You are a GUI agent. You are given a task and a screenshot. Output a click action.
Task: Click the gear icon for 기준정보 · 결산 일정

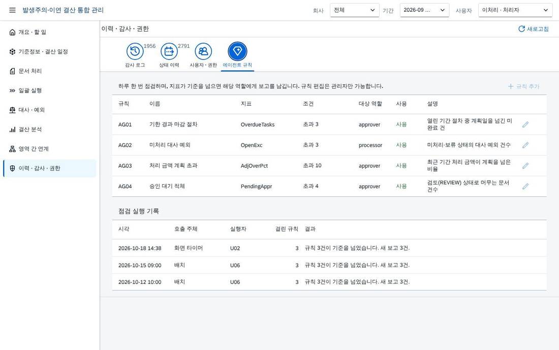[x=13, y=52]
